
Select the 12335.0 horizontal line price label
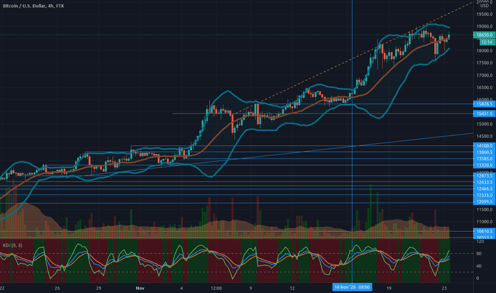[484, 195]
